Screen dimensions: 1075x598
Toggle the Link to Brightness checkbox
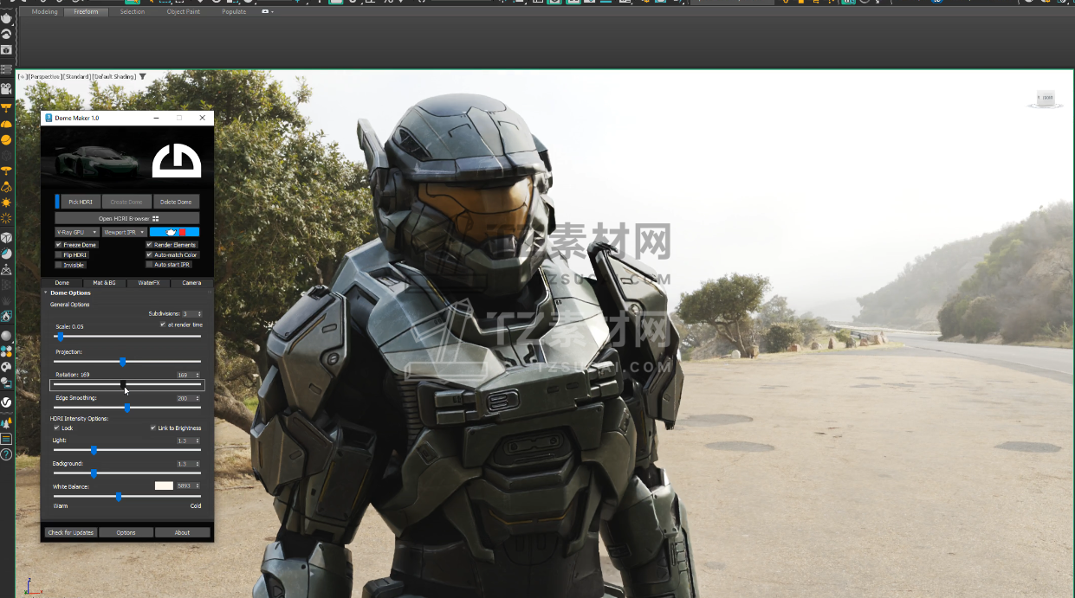point(153,428)
